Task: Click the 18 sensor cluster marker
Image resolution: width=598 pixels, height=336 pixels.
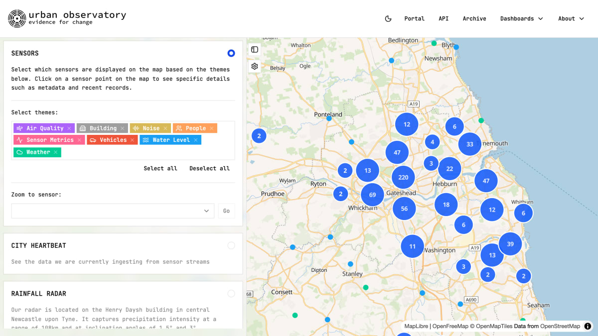Action: pyautogui.click(x=446, y=205)
